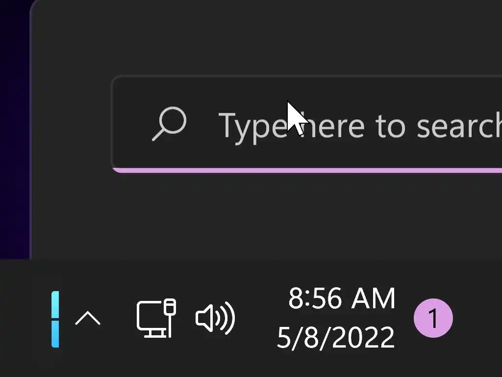The width and height of the screenshot is (502, 377).
Task: Show hidden icons with the tray chevron
Action: pyautogui.click(x=88, y=319)
